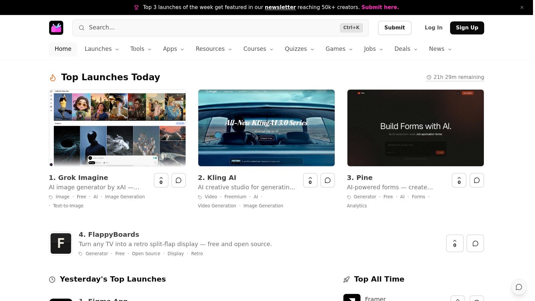The width and height of the screenshot is (535, 301).
Task: Click the Freemium tag
Action: pos(235,197)
